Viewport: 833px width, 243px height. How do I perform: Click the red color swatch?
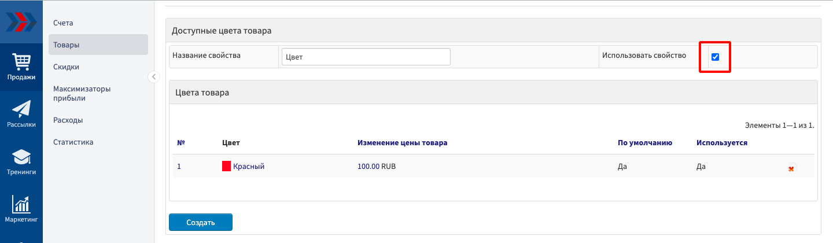tap(227, 167)
